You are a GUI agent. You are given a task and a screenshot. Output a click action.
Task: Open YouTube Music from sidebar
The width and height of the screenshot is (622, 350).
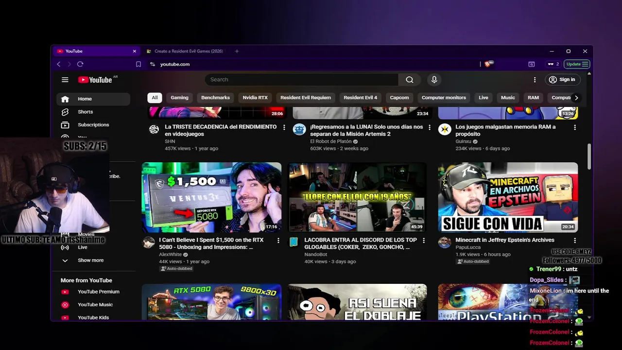tap(93, 305)
